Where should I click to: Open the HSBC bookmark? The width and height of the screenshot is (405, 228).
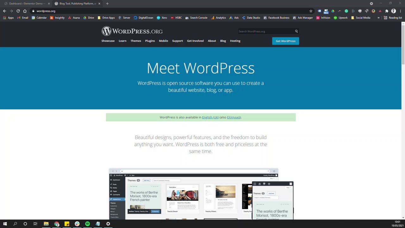(176, 18)
